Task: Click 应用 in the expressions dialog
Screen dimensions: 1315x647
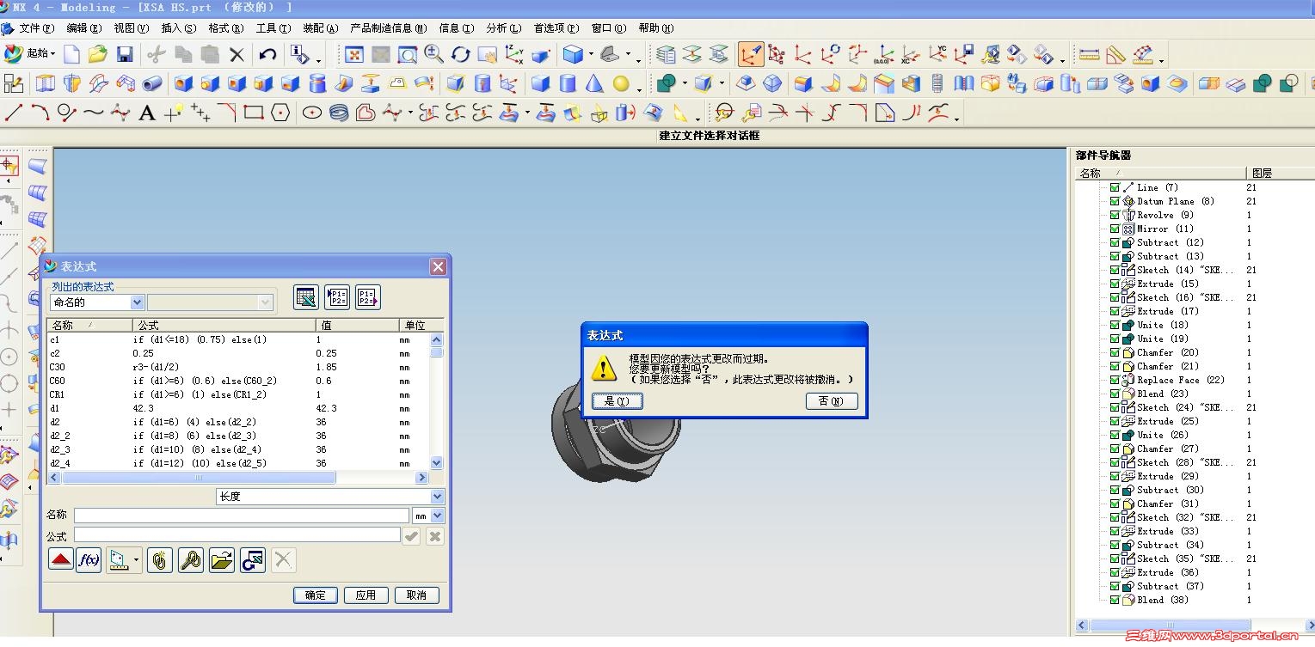Action: coord(366,595)
